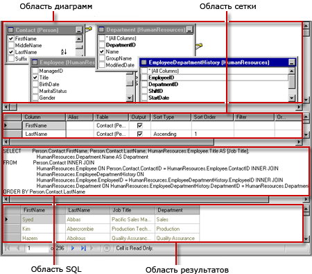The image size is (312, 274).
Task: Click ORDER BY line in SQL pane
Action: [x=44, y=191]
